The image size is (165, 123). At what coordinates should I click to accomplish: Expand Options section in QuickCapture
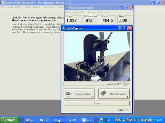pyautogui.click(x=122, y=110)
